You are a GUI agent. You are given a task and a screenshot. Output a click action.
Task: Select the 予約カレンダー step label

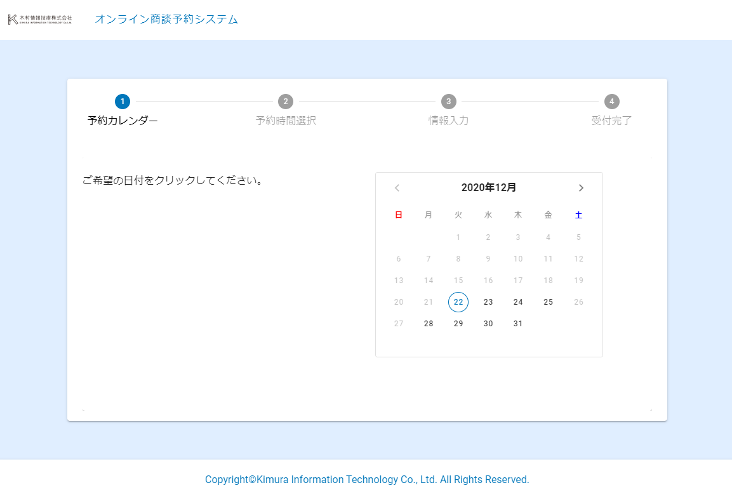click(x=123, y=121)
